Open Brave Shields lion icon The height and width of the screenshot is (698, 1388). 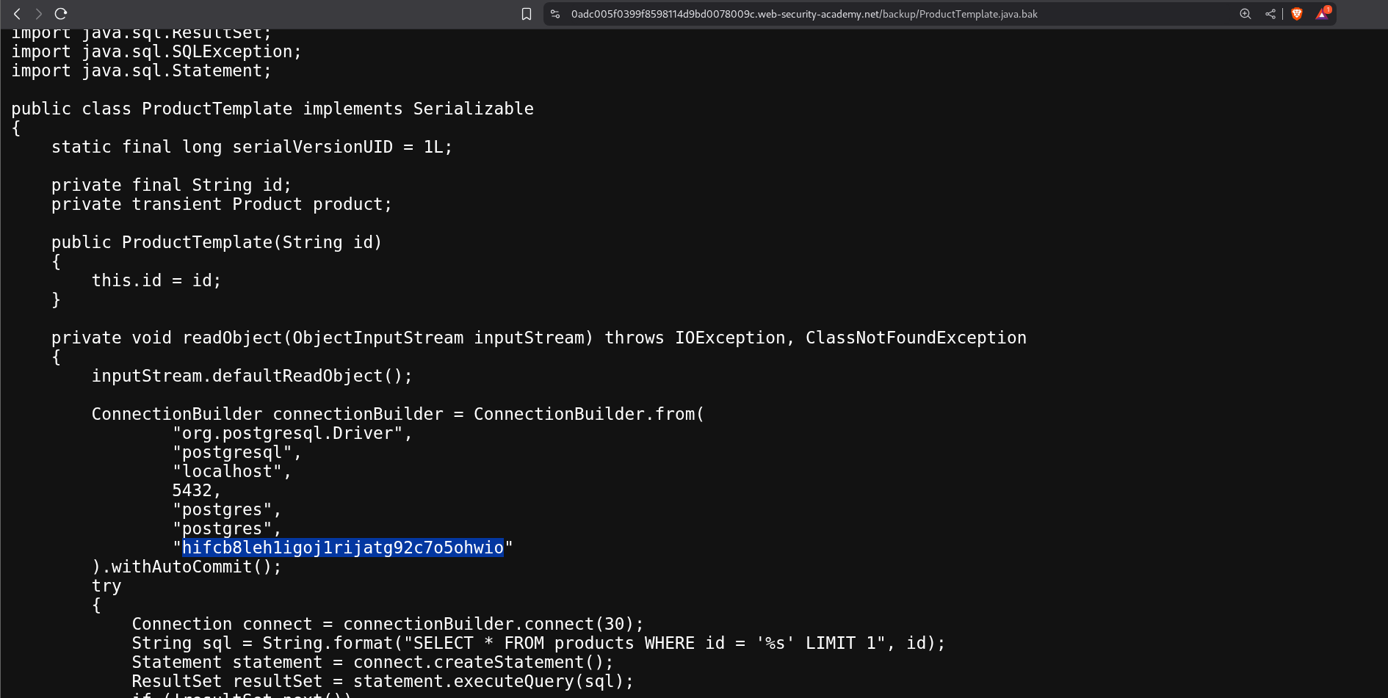click(1297, 14)
